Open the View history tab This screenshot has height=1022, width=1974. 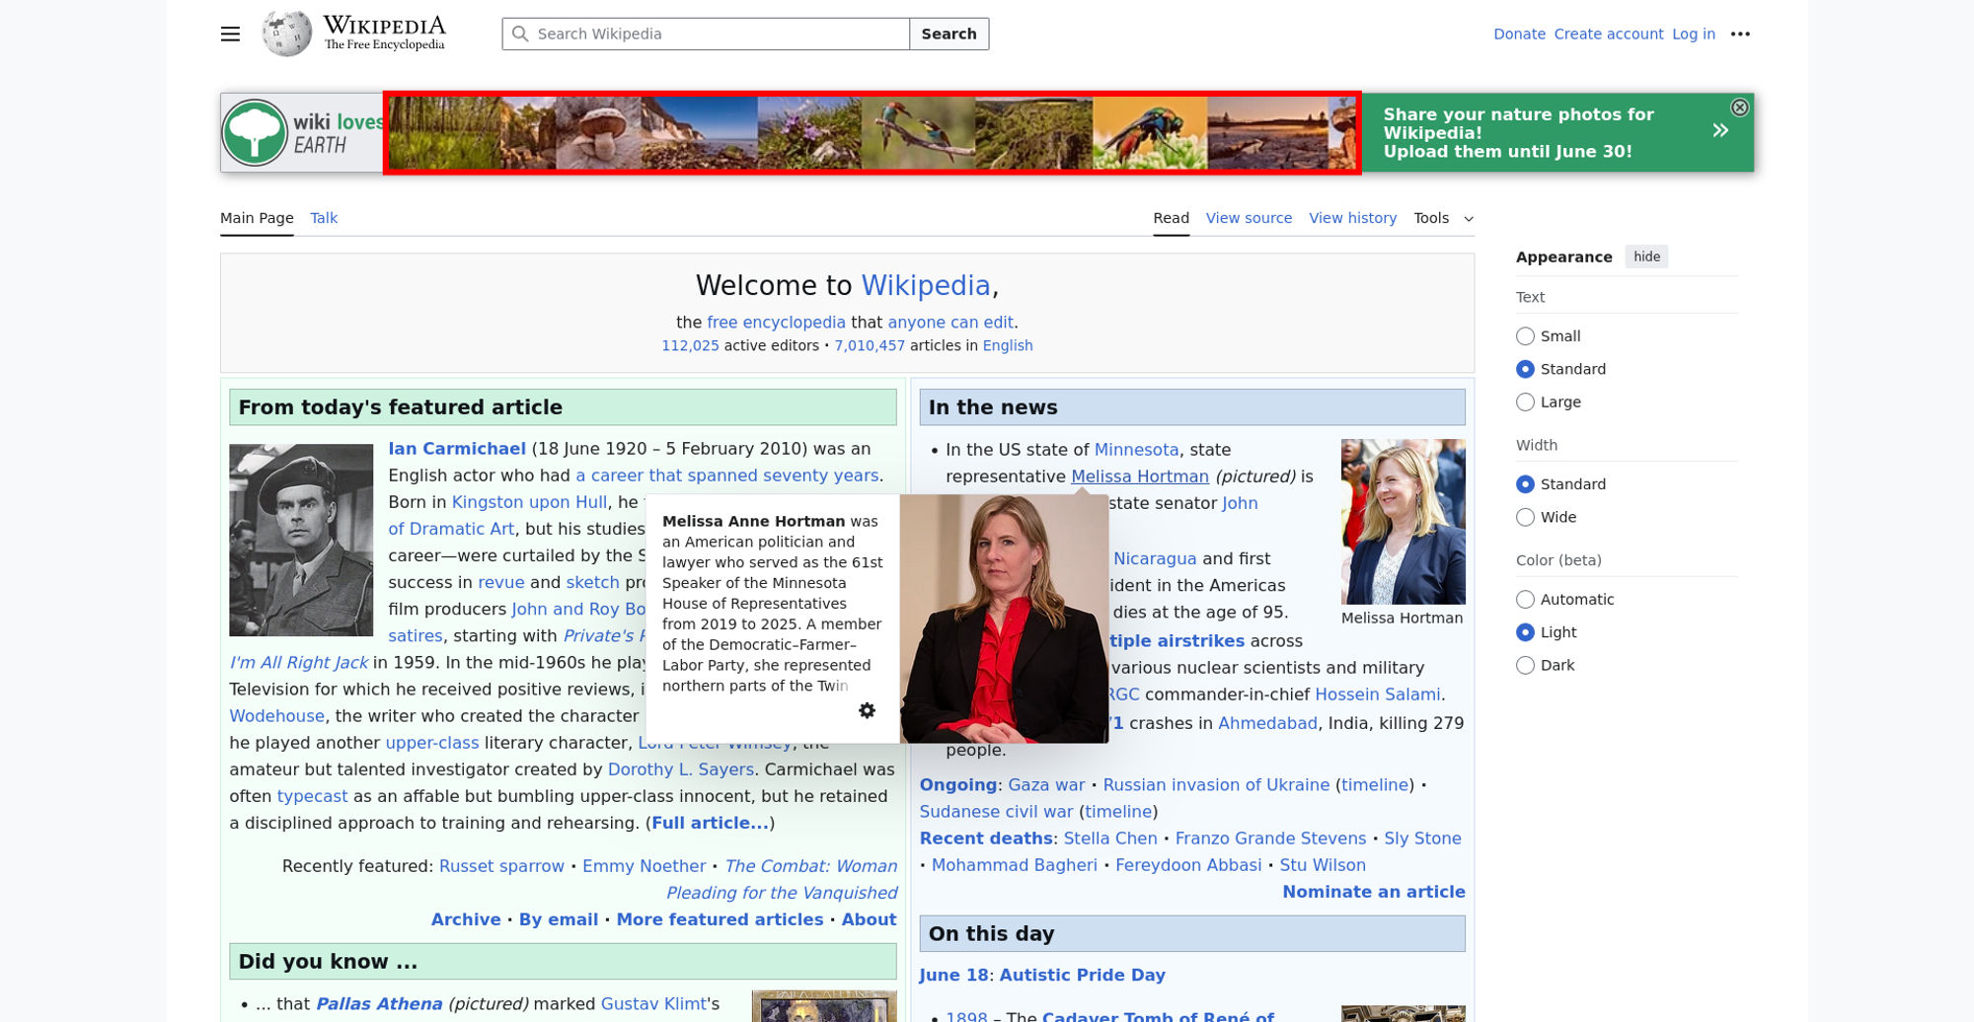click(x=1352, y=218)
